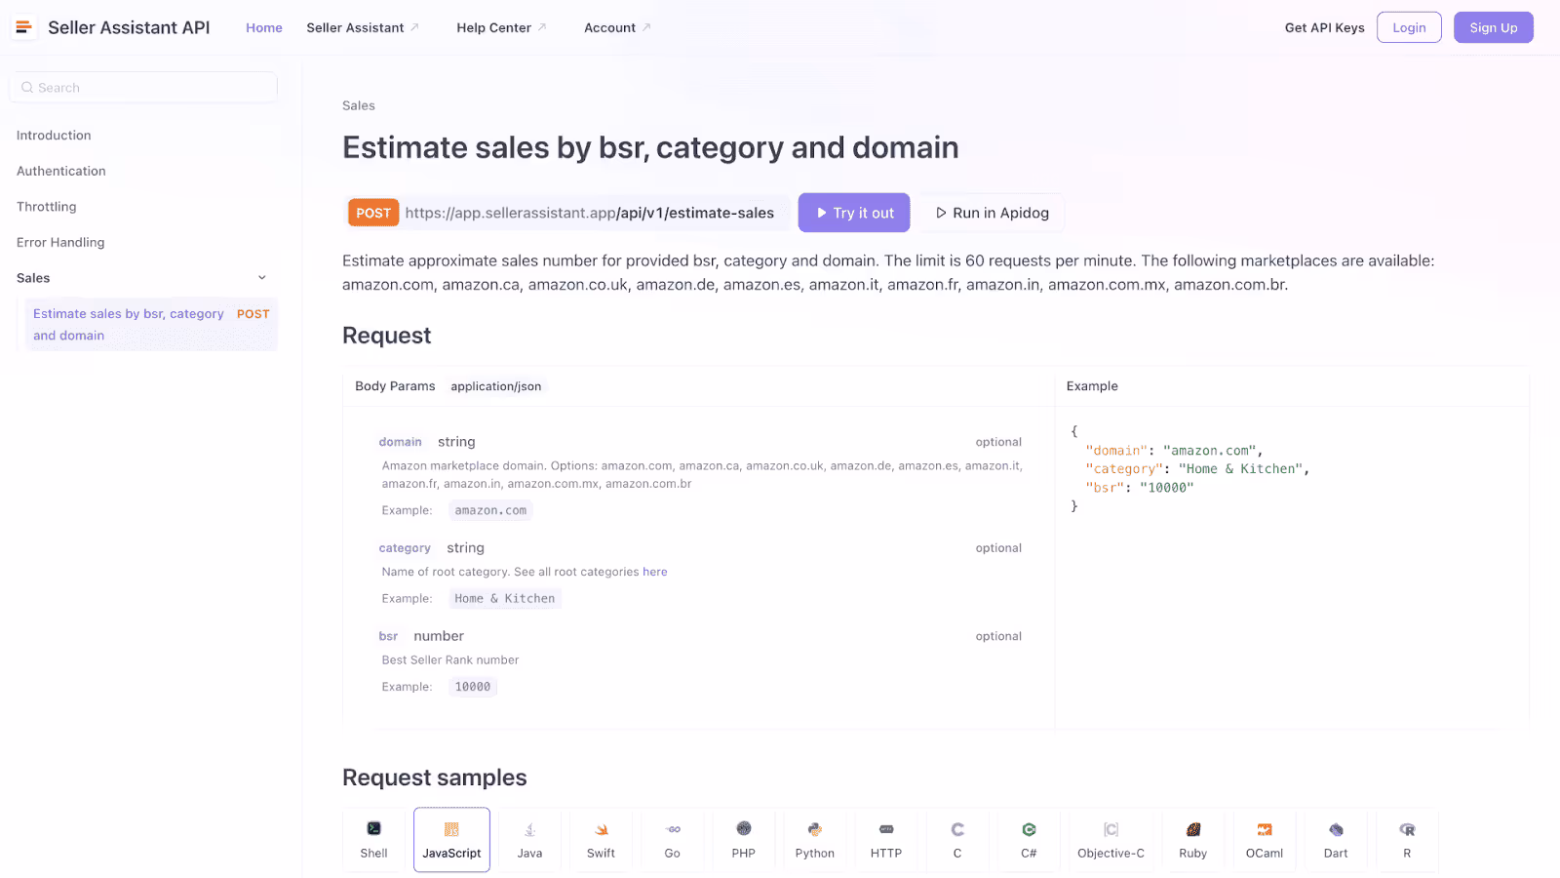1560x878 pixels.
Task: Click the Try it out button
Action: [x=854, y=213]
